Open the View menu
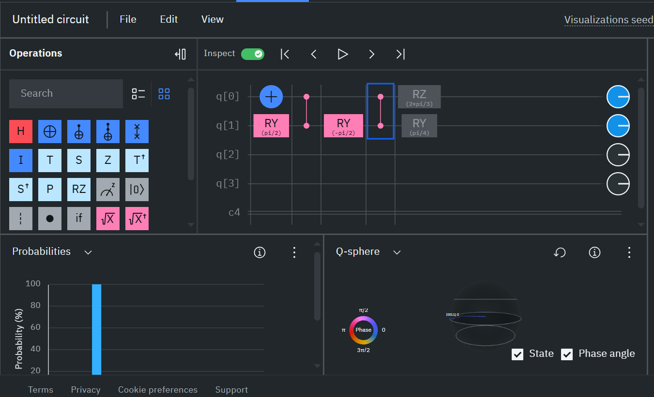 point(213,19)
